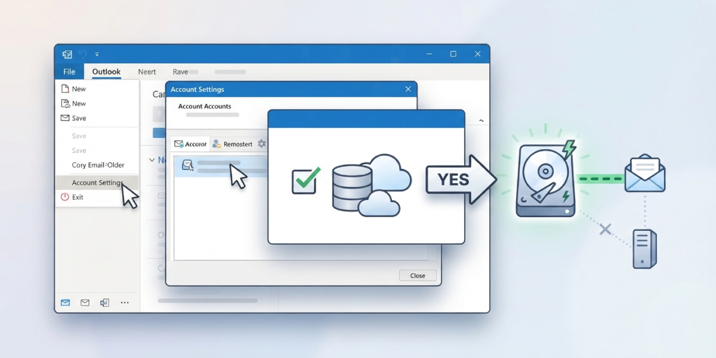The width and height of the screenshot is (716, 358).
Task: Switch to the Nesrt ribbon tab
Action: click(147, 72)
